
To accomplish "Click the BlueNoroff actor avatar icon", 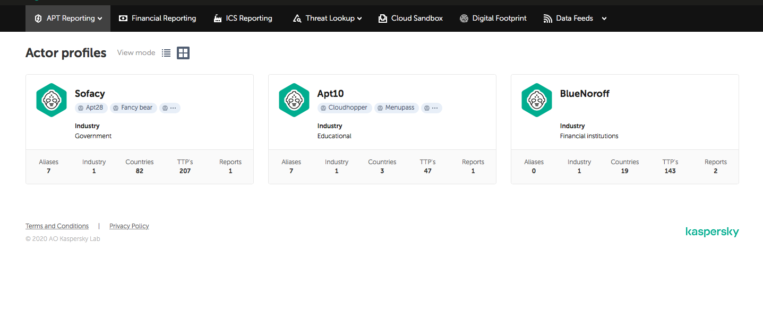I will (537, 100).
